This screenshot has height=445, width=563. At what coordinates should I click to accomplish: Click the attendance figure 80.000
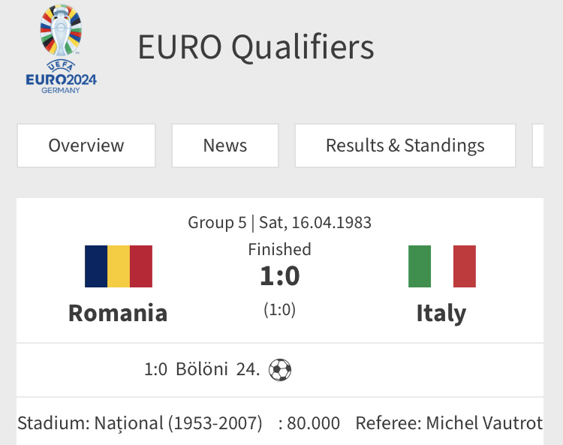pyautogui.click(x=313, y=423)
